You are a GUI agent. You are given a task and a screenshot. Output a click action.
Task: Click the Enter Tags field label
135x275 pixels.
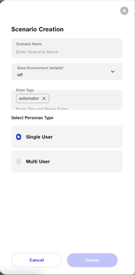(x=25, y=90)
